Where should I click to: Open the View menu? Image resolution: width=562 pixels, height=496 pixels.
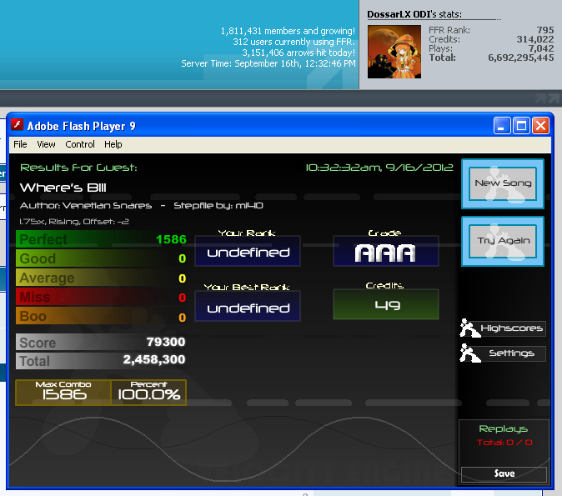point(46,144)
